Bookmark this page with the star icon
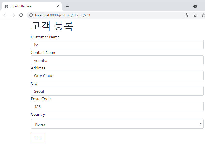The height and width of the screenshot is (149, 205). (x=203, y=15)
